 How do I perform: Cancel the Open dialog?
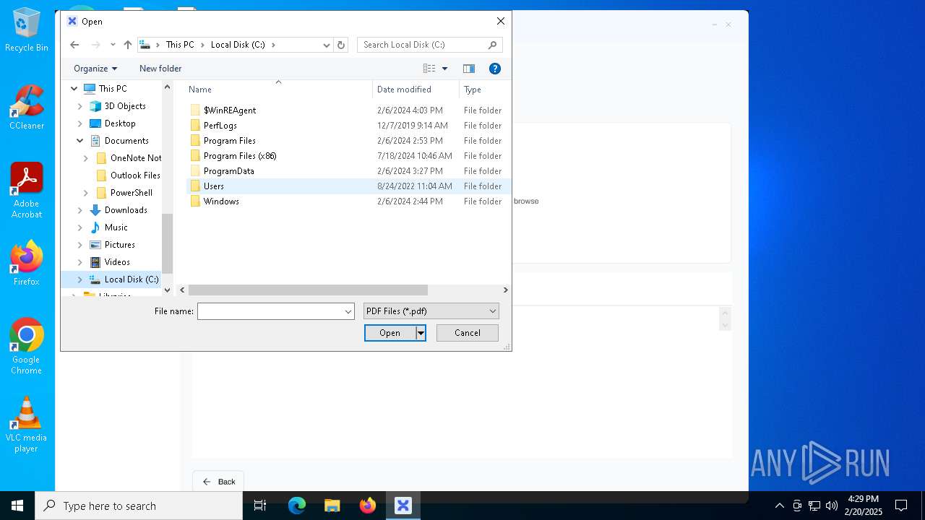pos(468,333)
